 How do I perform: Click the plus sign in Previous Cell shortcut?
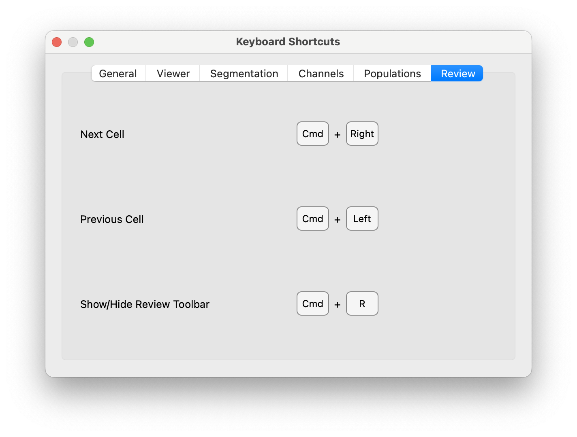337,219
